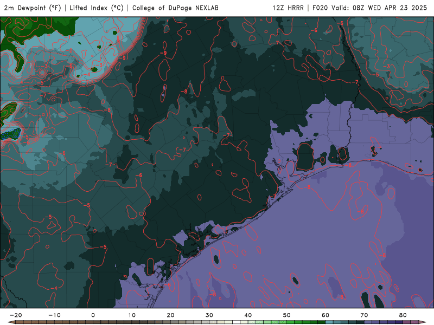Click the "F020 Valid: 08Z WED APR 23 2025" text

click(369, 8)
